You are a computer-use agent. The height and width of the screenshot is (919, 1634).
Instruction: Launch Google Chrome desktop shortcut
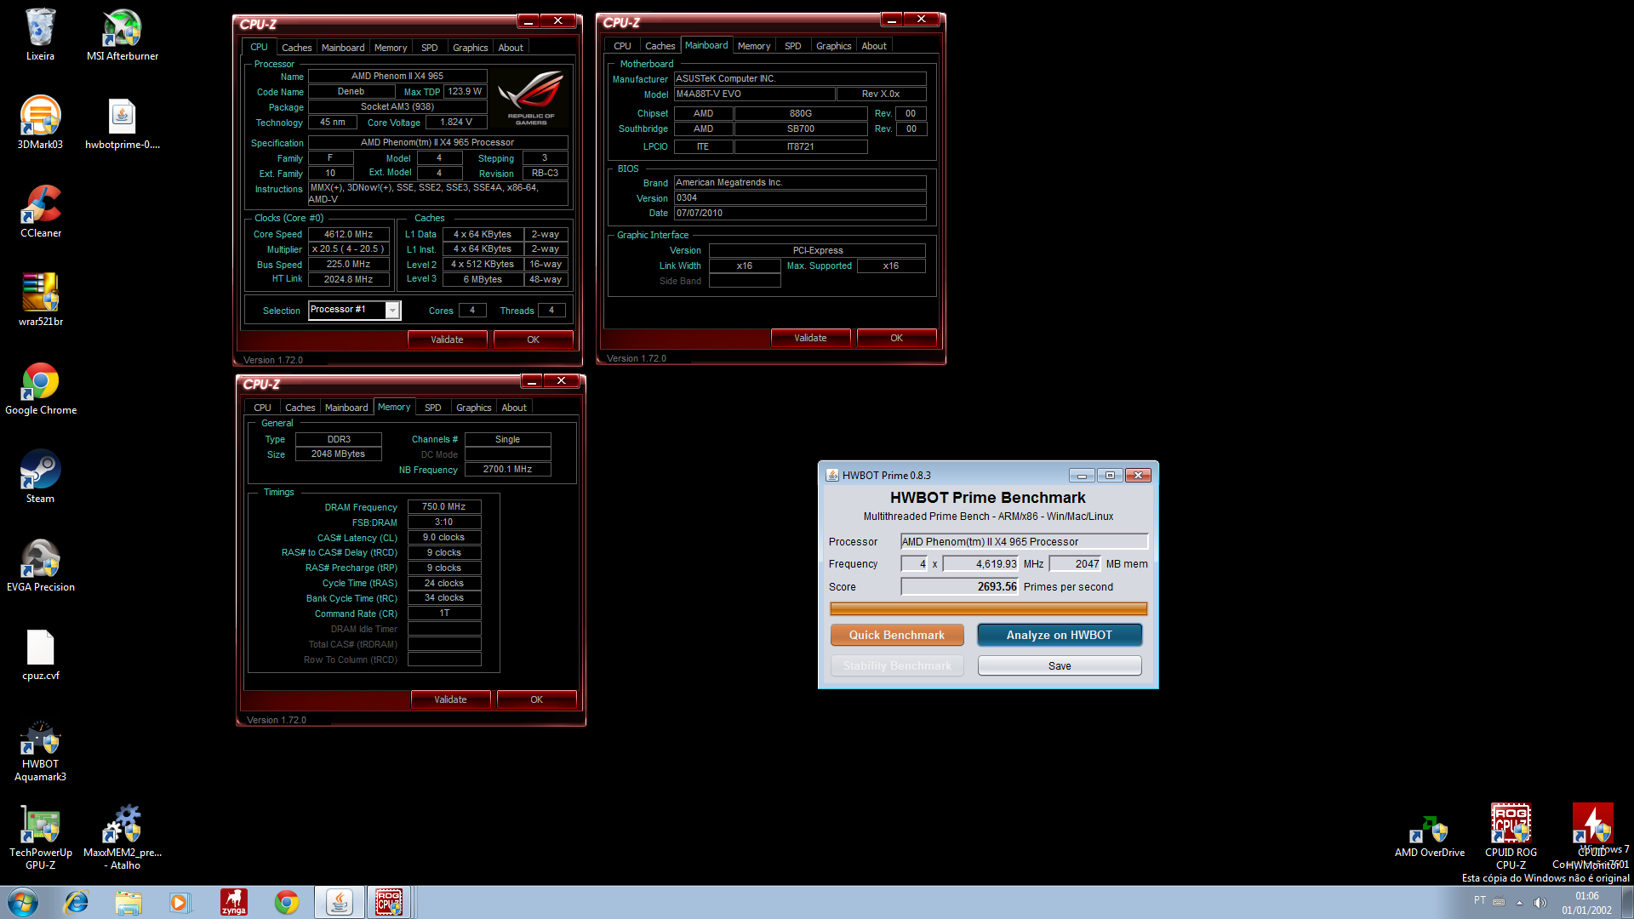tap(40, 387)
